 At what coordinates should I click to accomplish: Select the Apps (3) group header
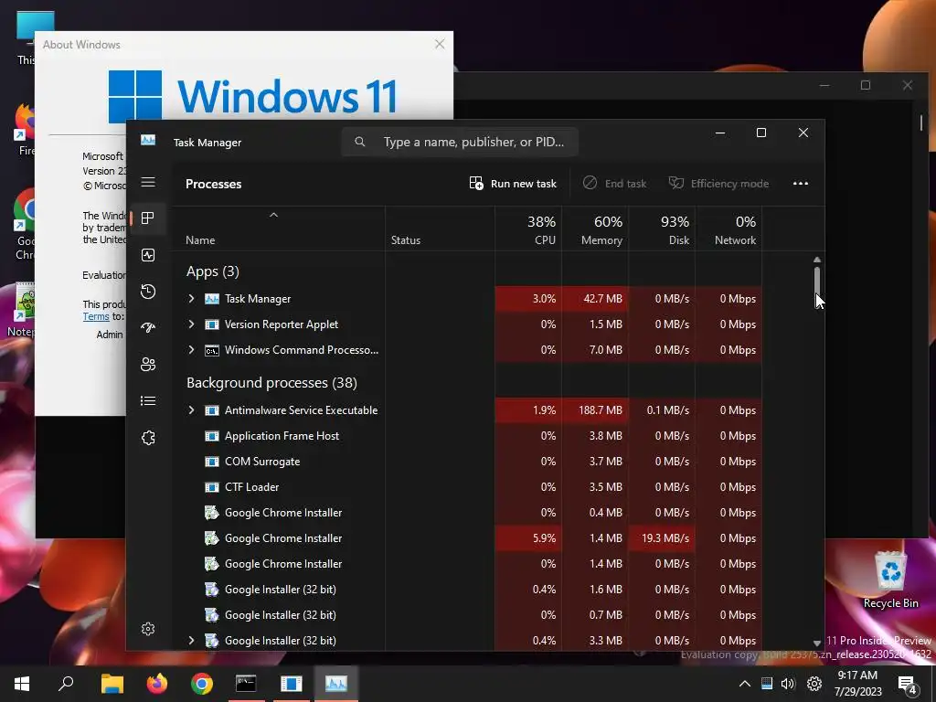click(x=212, y=271)
